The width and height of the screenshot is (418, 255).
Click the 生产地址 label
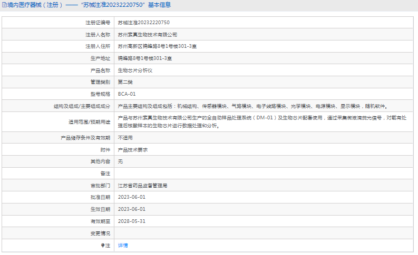point(100,58)
